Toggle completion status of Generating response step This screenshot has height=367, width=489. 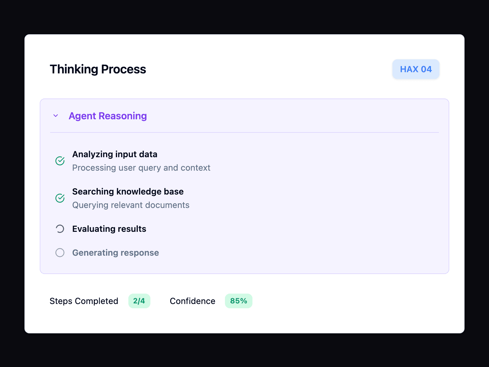click(x=60, y=253)
